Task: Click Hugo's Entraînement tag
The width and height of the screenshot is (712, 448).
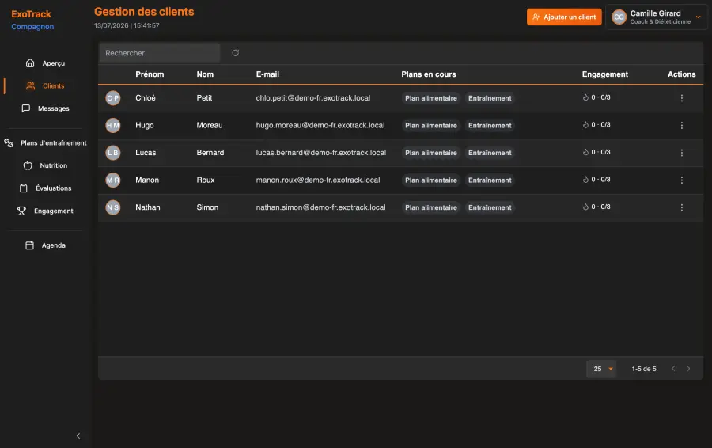Action: pyautogui.click(x=490, y=125)
